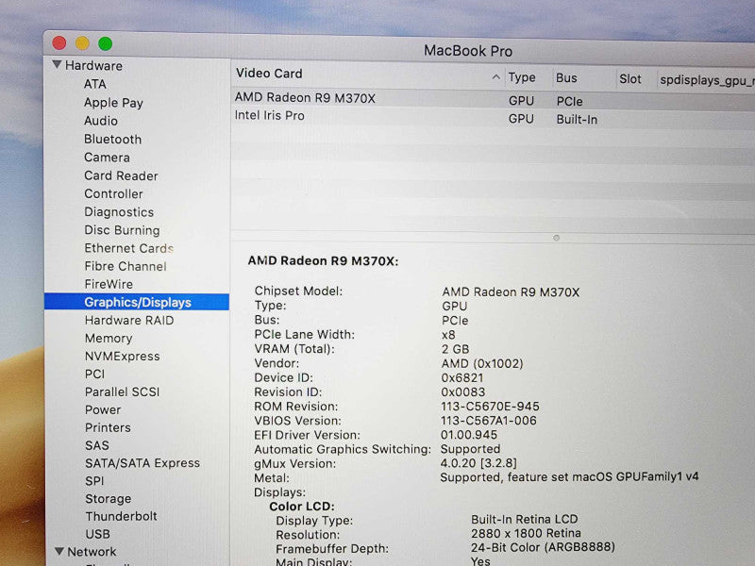The height and width of the screenshot is (566, 755).
Task: Click the Hardware section heading
Action: click(x=93, y=65)
